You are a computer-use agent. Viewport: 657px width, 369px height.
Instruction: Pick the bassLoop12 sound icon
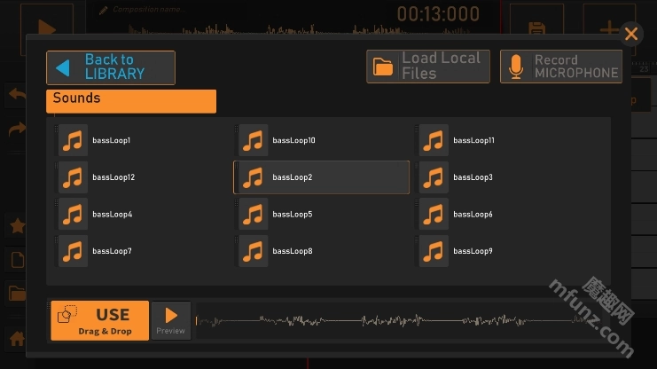73,177
